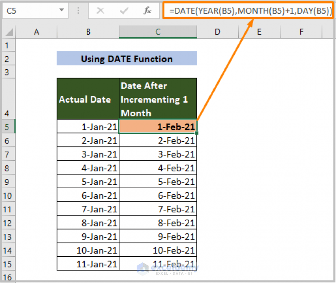
Task: Select cell with 10-Feb-21
Action: click(158, 250)
